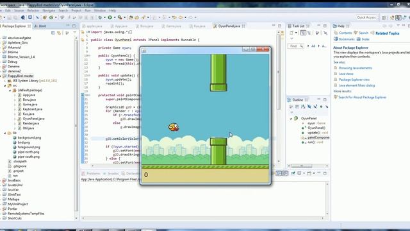Minimize the Package Explorer panel
The width and height of the screenshot is (410, 231).
68,26
